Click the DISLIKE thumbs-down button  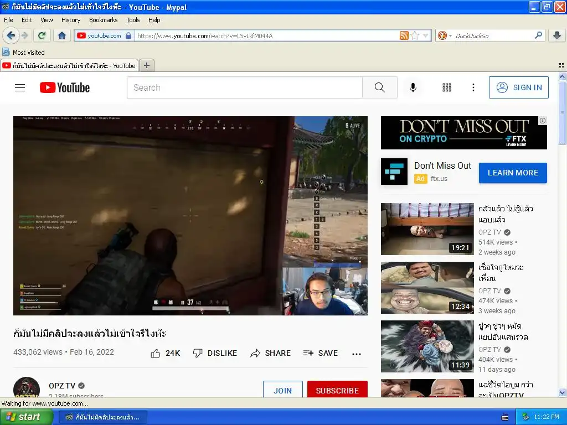(x=215, y=353)
